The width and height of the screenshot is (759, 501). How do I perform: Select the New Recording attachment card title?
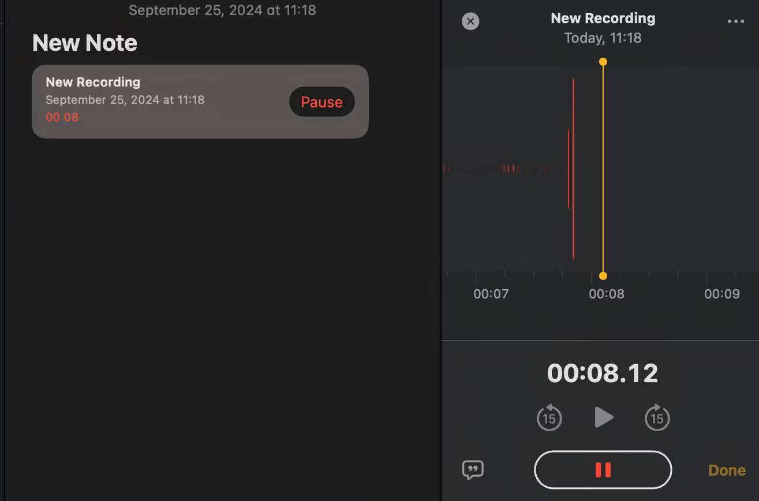pyautogui.click(x=93, y=82)
